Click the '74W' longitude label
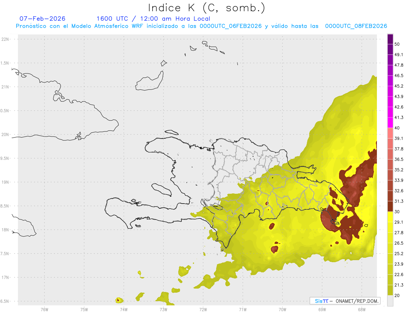The width and height of the screenshot is (406, 314). (x=123, y=309)
